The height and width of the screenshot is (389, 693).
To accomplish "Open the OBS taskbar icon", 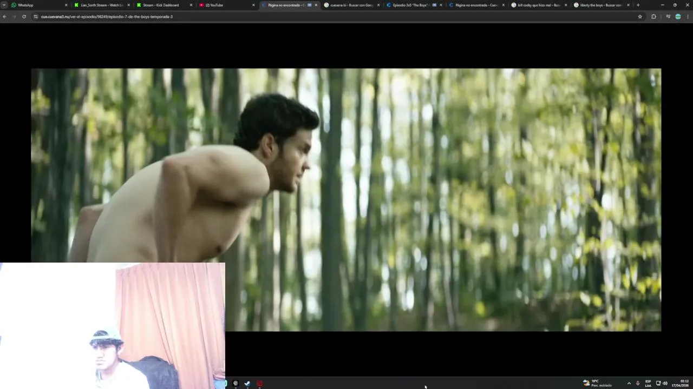I will point(236,384).
